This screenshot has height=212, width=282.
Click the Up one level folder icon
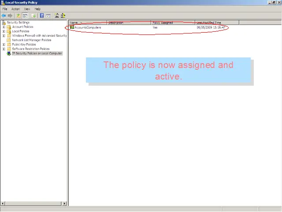[19, 15]
